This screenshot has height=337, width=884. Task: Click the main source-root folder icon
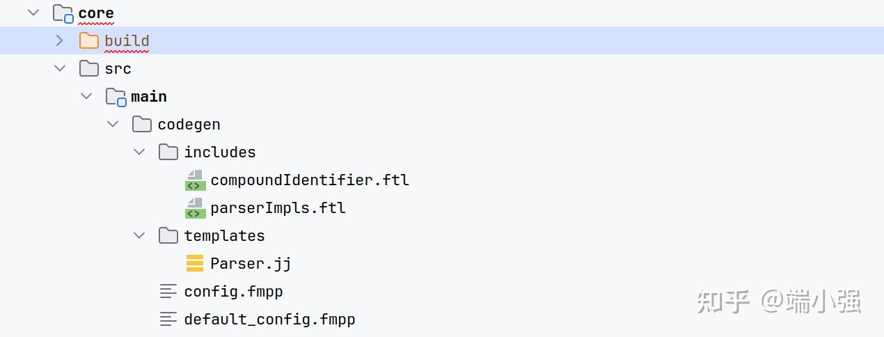tap(116, 97)
